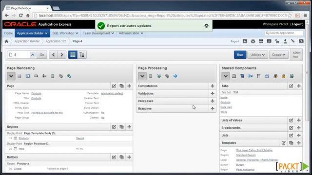Open Products region link
Viewport: 312px width, 175px height.
(x=24, y=138)
